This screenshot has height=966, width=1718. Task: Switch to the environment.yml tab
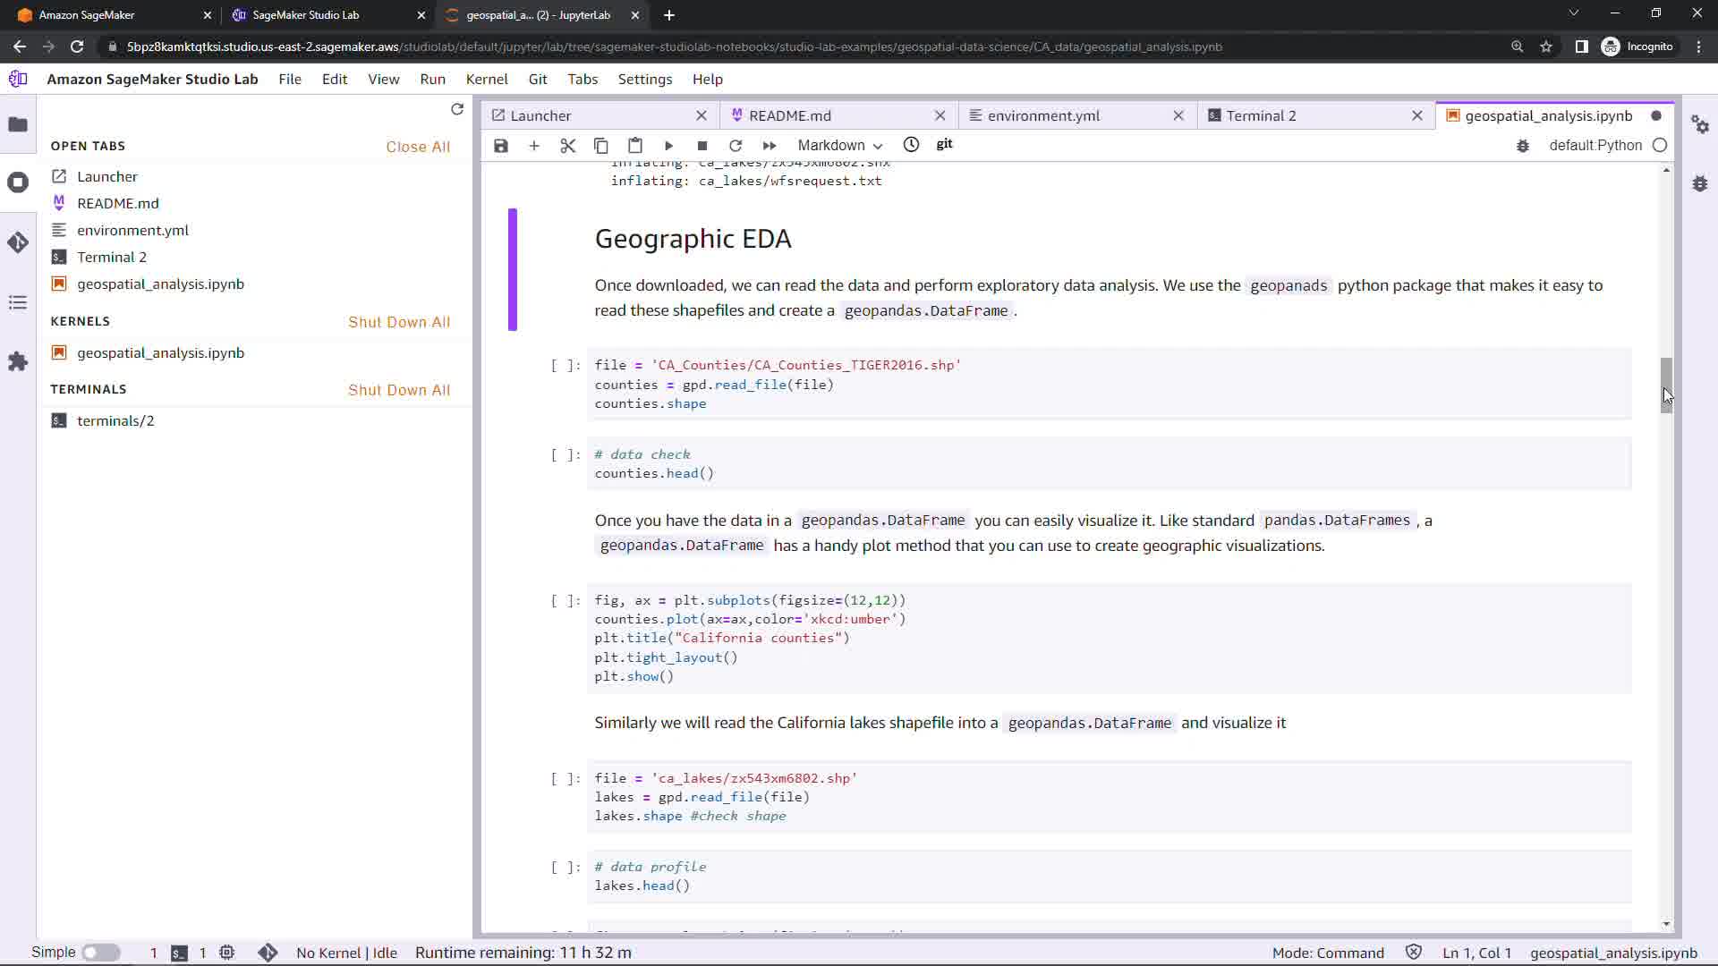click(1043, 115)
